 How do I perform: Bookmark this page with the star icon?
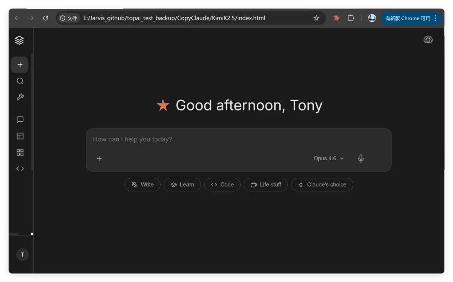[316, 18]
